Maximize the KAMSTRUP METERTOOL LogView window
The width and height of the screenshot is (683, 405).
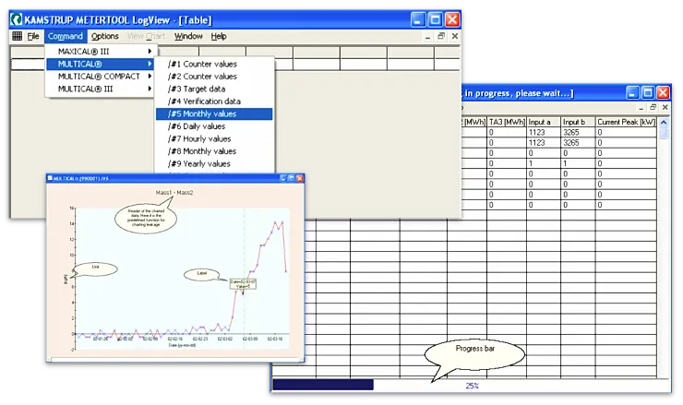[x=435, y=19]
